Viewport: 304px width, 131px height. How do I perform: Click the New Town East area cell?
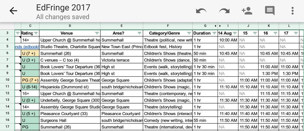[x=122, y=47]
